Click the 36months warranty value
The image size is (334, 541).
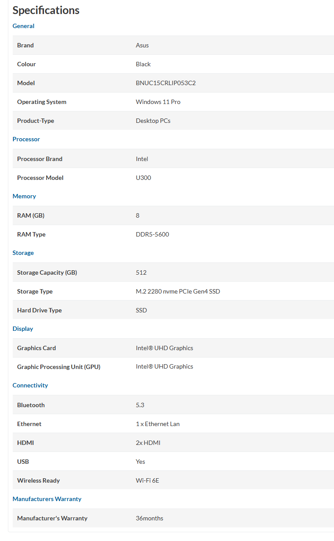point(150,518)
